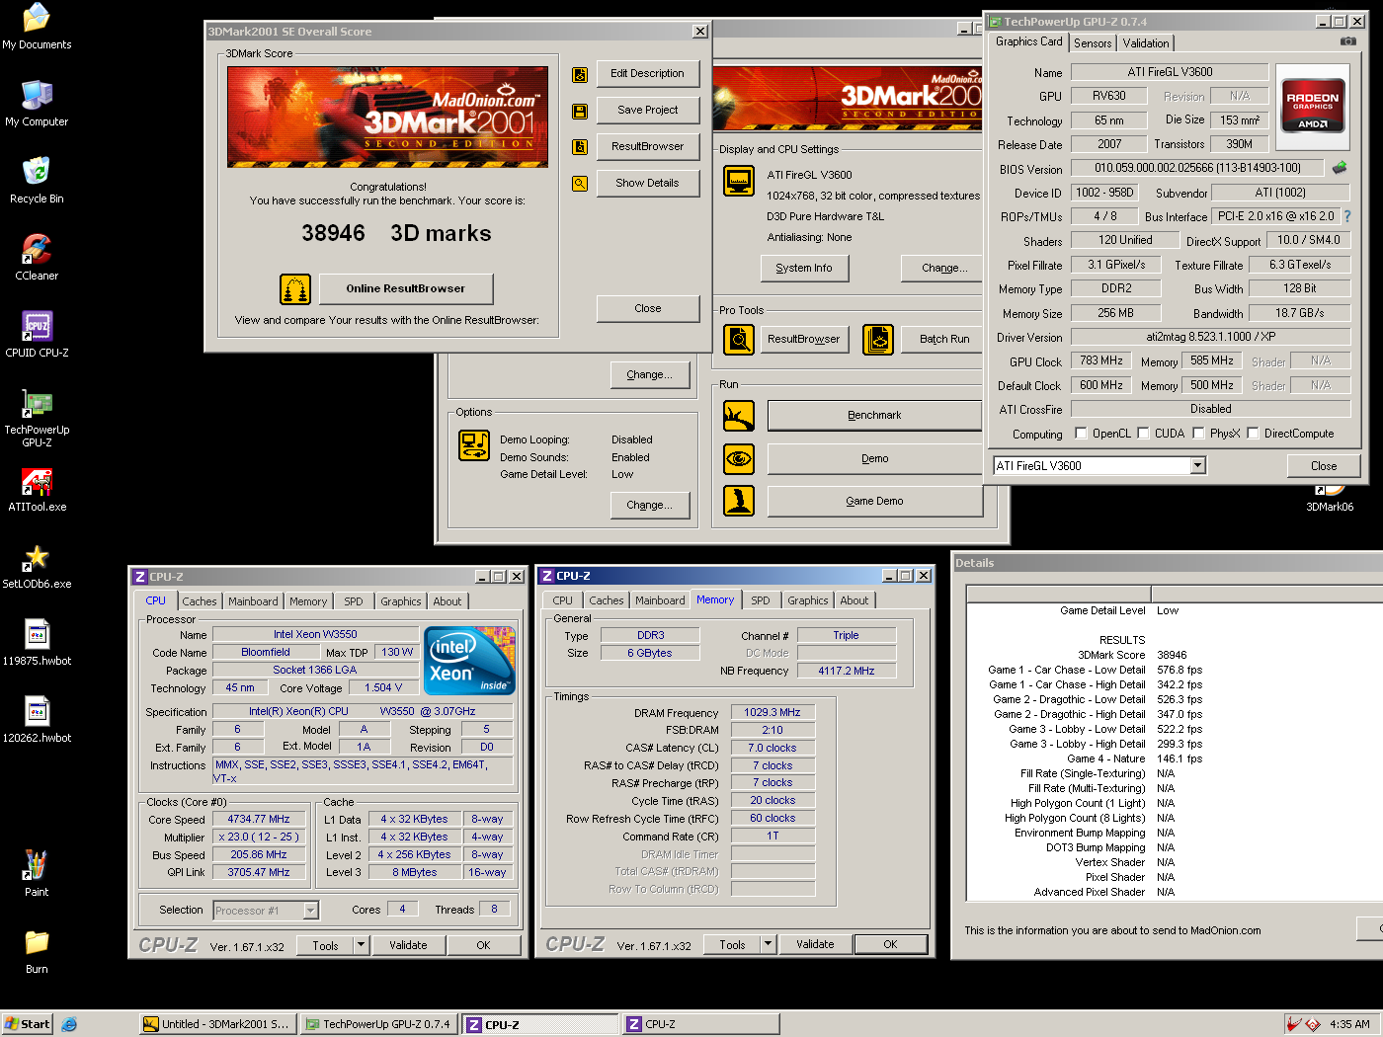Click Show Details magnifier icon
Screen dimensions: 1383x1037
point(580,184)
